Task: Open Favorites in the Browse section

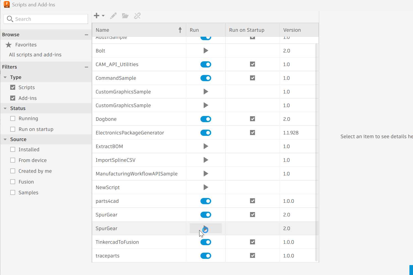Action: tap(26, 45)
